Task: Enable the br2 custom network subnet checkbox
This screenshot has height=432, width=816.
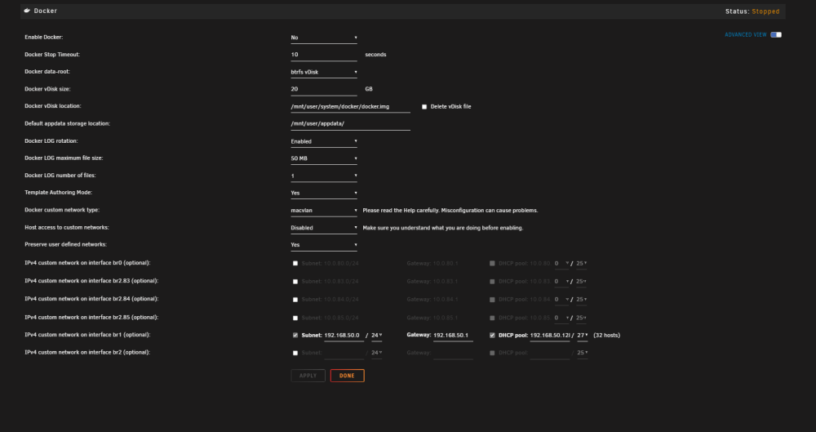Action: (x=295, y=354)
